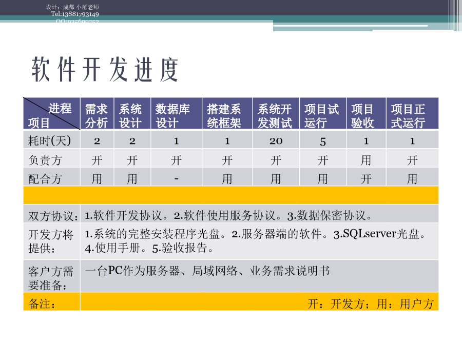Select the 耗时 value "1" under 项目正式运行
462x346 pixels.
pyautogui.click(x=413, y=141)
